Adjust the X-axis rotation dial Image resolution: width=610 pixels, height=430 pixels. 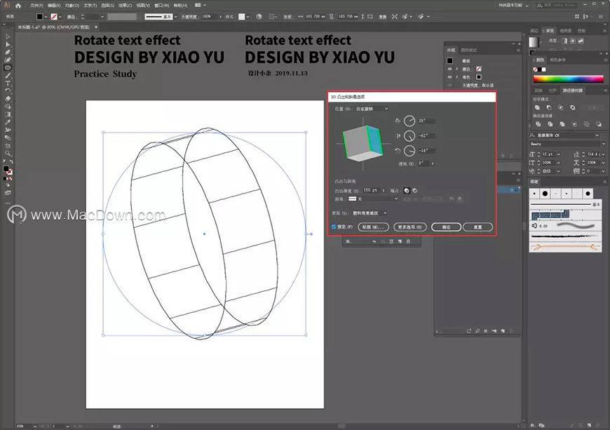pos(409,121)
